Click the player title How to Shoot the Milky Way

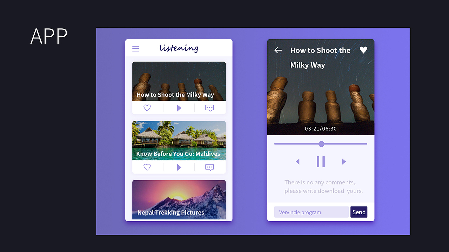pyautogui.click(x=320, y=58)
